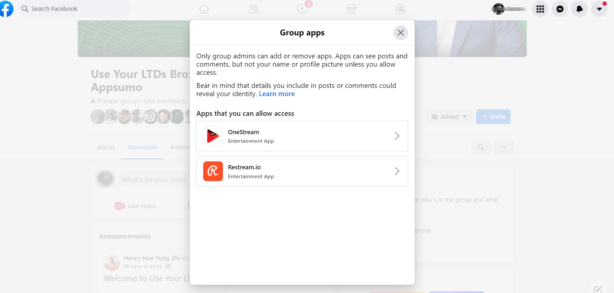Click the composer profile picture
The image size is (614, 293).
coord(105,179)
